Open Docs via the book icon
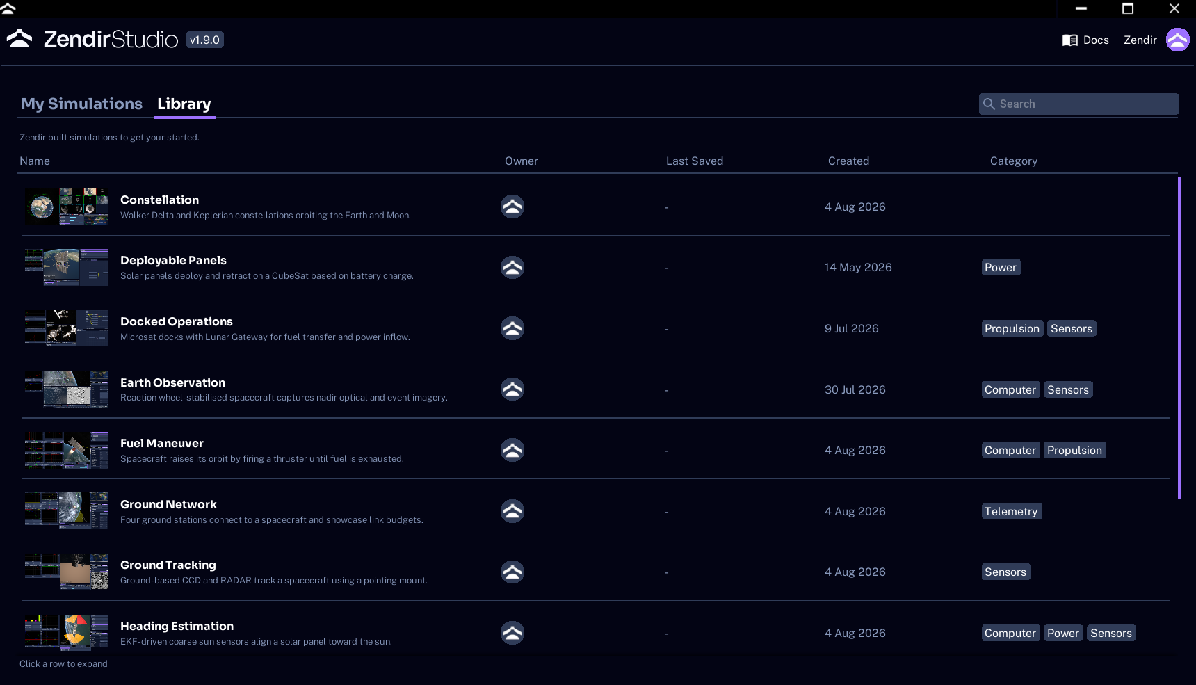The image size is (1196, 685). [1069, 40]
